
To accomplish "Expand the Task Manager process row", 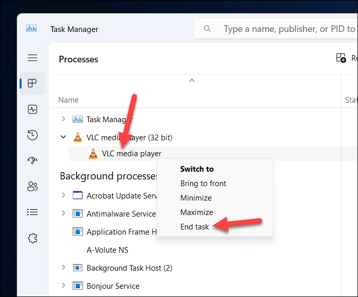I will click(x=63, y=119).
